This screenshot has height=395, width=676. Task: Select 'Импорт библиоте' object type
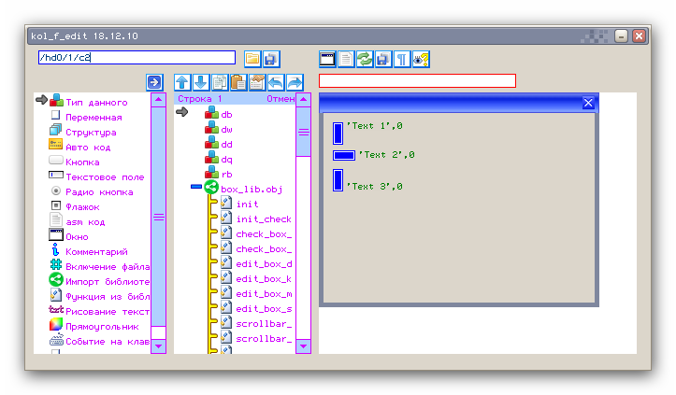click(108, 282)
